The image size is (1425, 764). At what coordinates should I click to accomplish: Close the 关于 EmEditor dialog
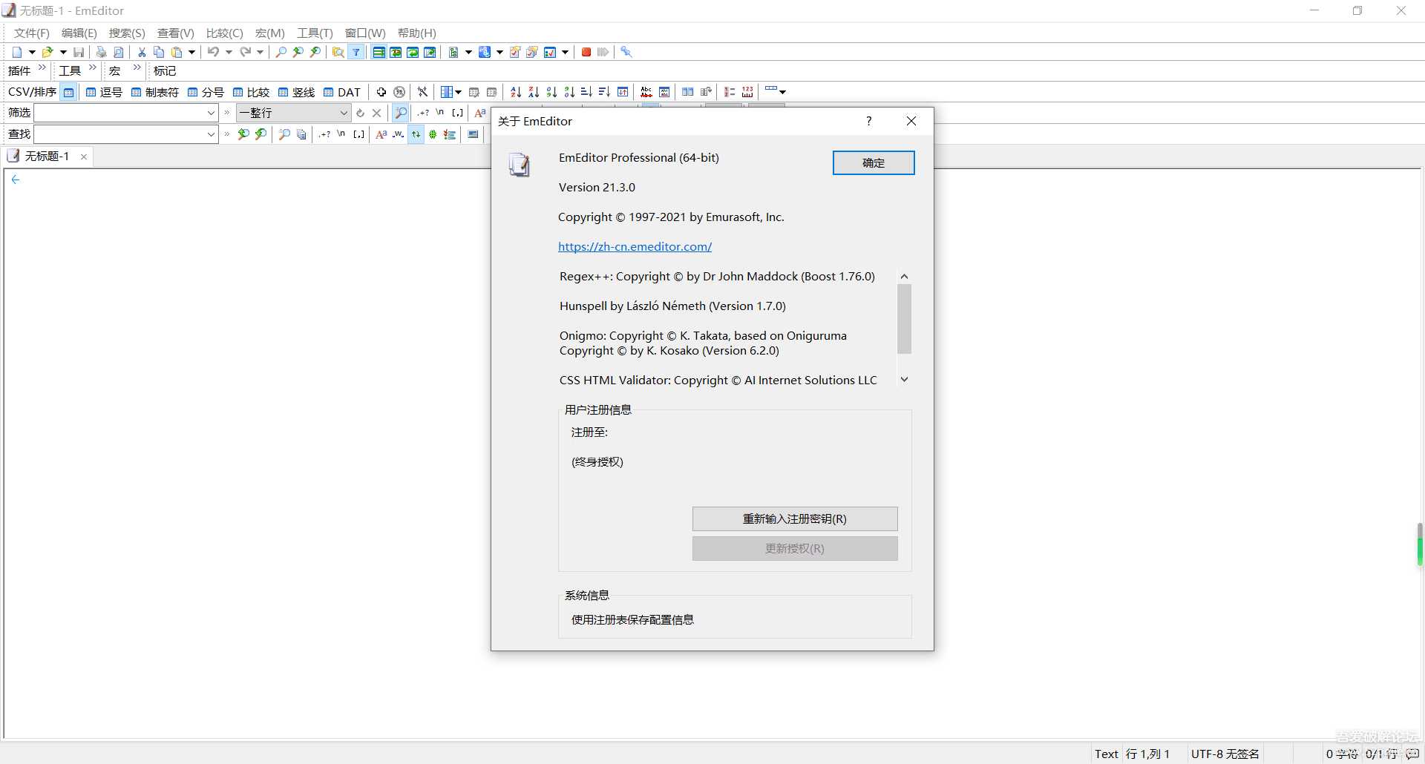point(911,122)
